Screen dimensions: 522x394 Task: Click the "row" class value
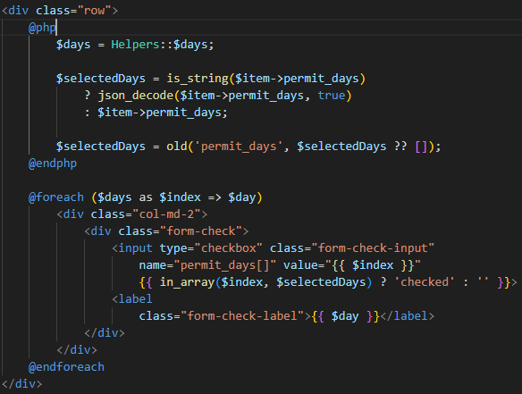click(94, 11)
